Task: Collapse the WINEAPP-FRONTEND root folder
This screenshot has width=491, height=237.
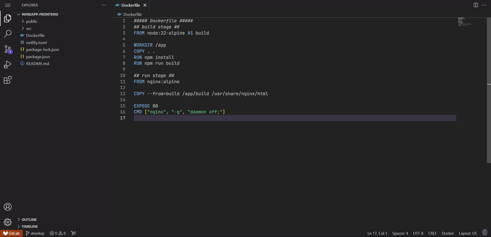Action: (40, 14)
